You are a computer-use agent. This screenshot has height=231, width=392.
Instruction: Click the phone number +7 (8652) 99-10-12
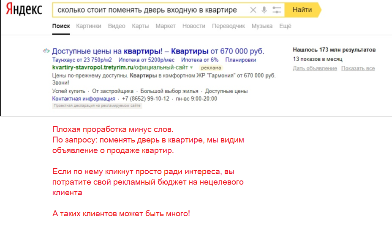(145, 99)
